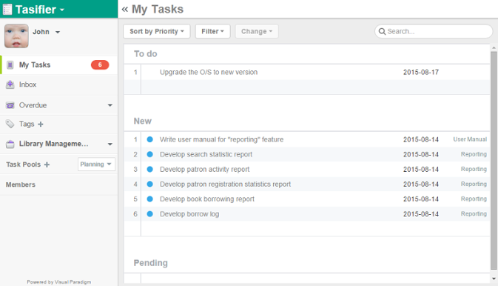Click Reporting tag on search statistic report
498x286 pixels.
coord(474,154)
